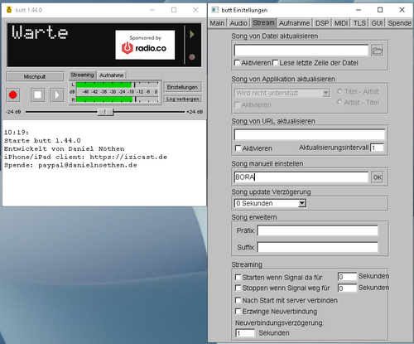The image size is (414, 344).
Task: Click the izicast.de URL in log
Action: (128, 157)
